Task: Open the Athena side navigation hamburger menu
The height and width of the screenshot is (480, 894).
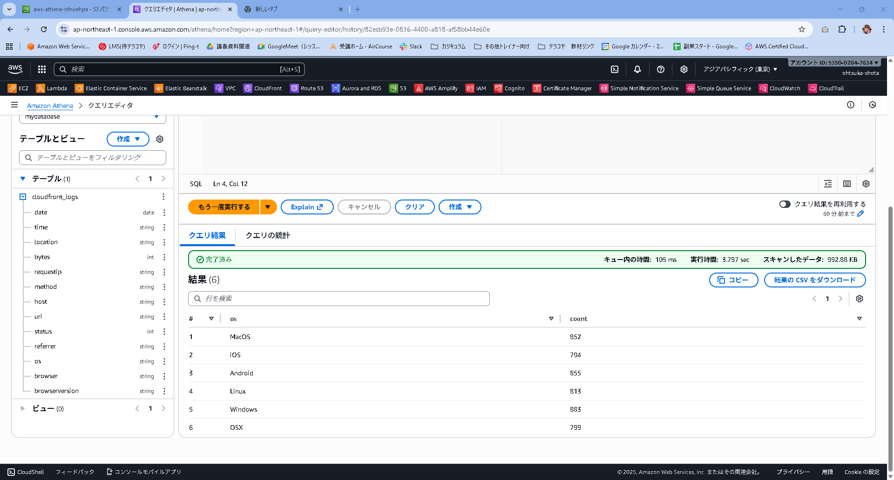Action: click(14, 105)
